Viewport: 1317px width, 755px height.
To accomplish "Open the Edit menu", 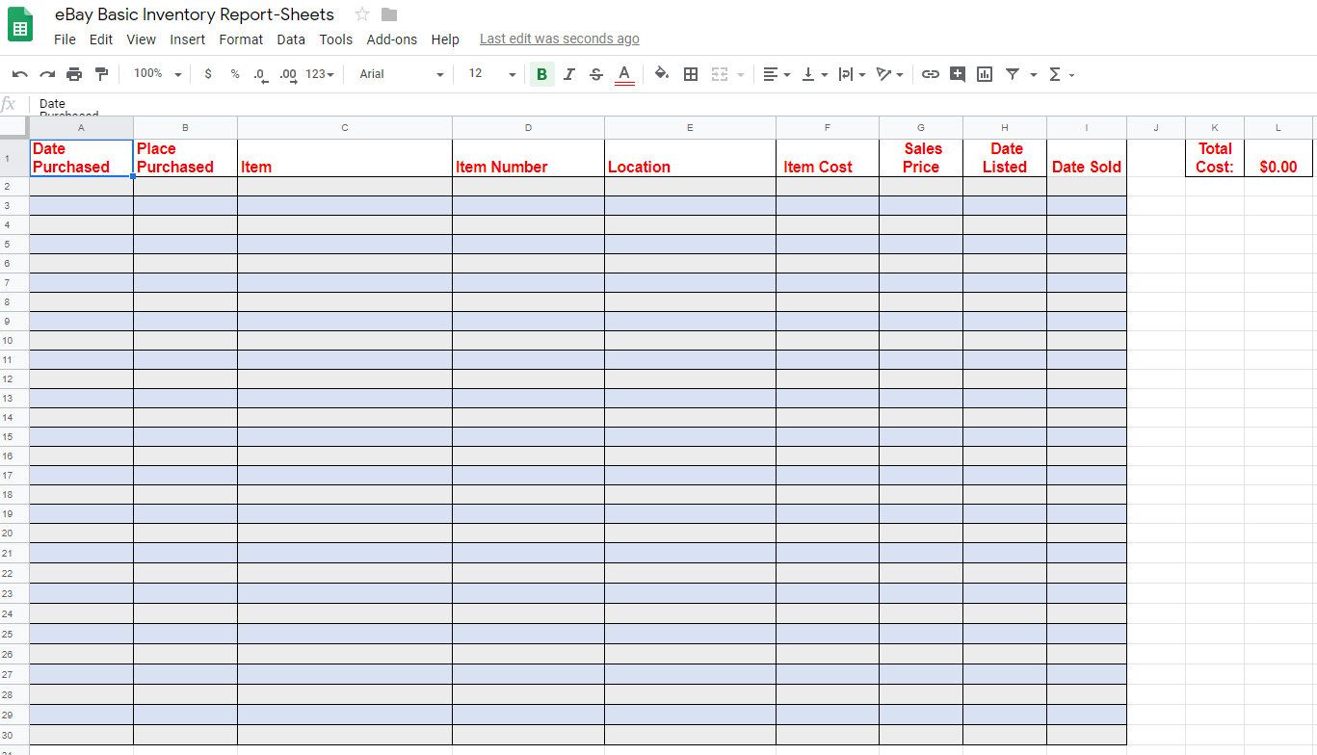I will tap(101, 39).
